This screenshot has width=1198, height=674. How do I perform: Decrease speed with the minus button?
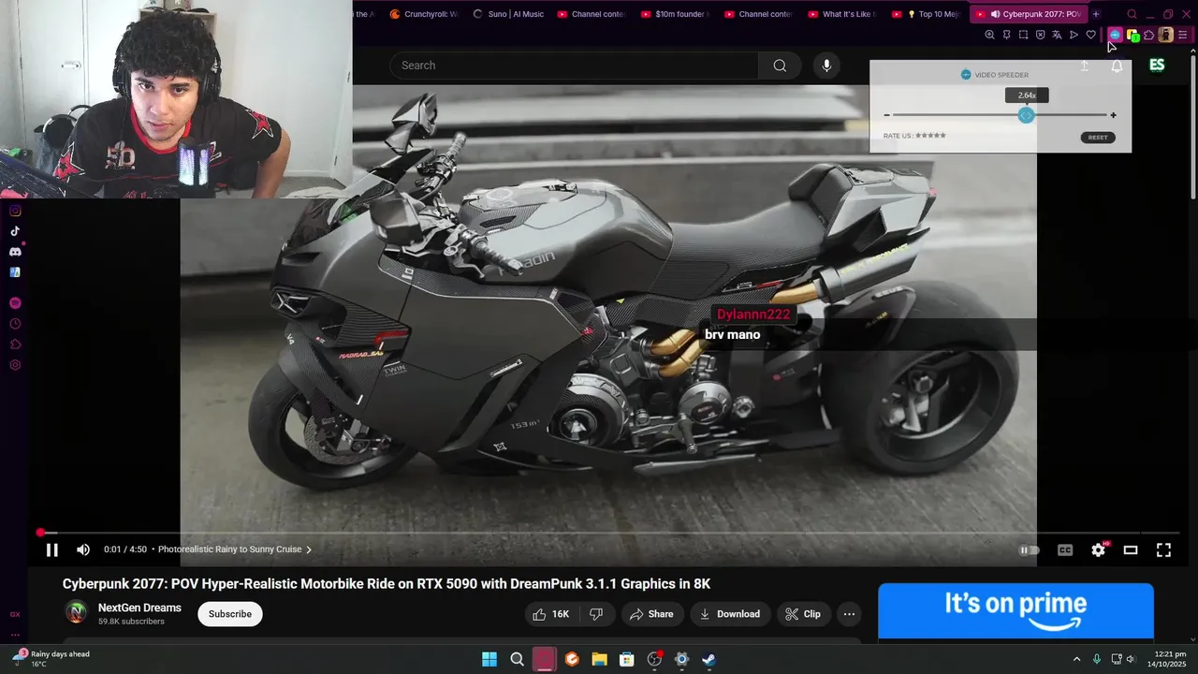(x=886, y=115)
